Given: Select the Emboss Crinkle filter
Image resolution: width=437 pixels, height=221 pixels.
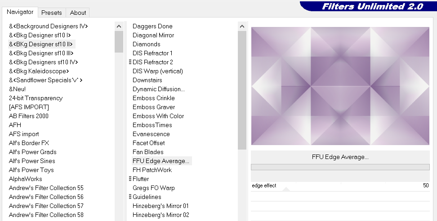Looking at the screenshot, I should (x=154, y=98).
